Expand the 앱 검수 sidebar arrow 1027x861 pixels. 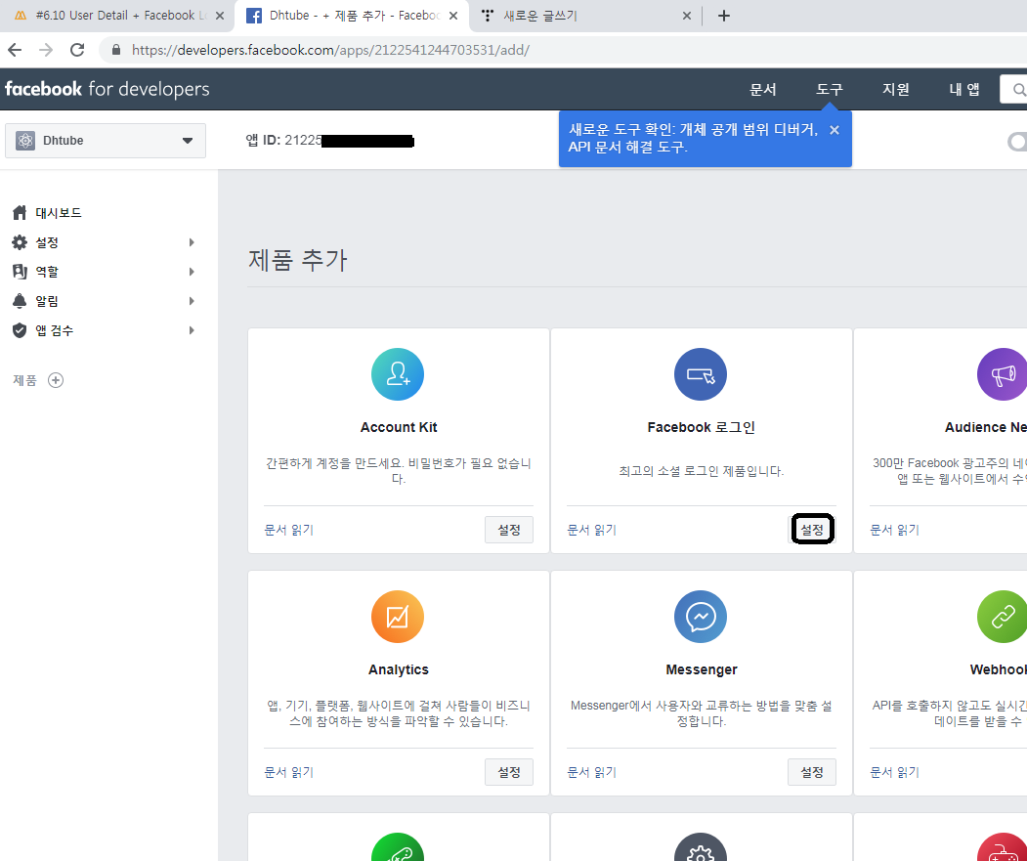pyautogui.click(x=192, y=330)
